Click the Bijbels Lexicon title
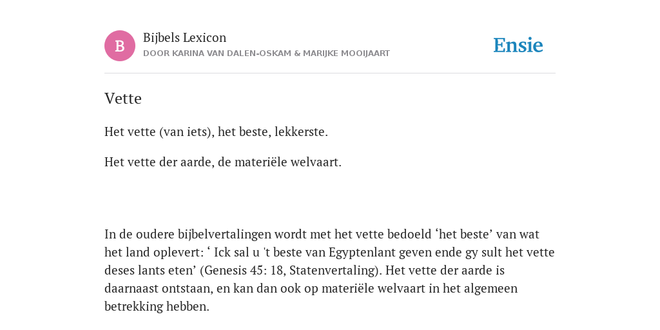660x330 pixels. pos(185,38)
